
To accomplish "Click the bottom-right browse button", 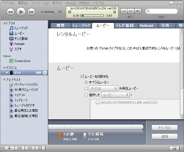I will 174,148.
